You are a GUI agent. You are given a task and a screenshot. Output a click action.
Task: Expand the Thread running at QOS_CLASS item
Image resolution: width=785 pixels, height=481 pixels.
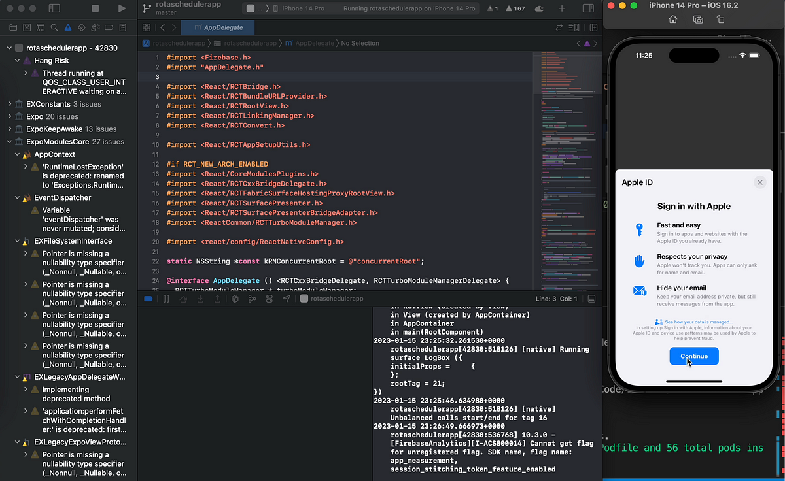[26, 73]
